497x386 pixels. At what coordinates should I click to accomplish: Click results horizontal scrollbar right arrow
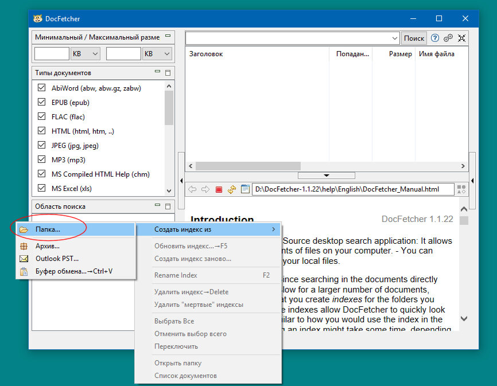pos(463,166)
